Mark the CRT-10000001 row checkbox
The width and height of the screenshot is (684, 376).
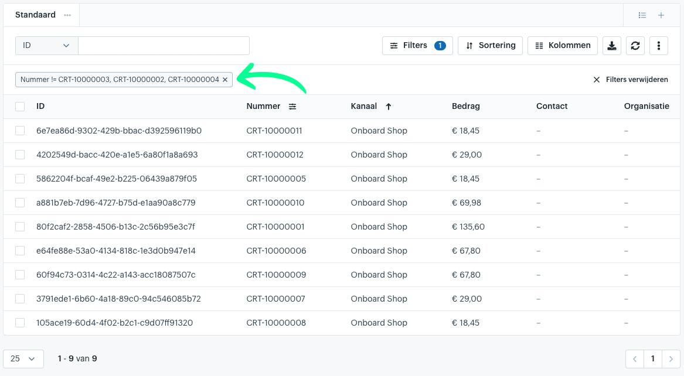[20, 227]
